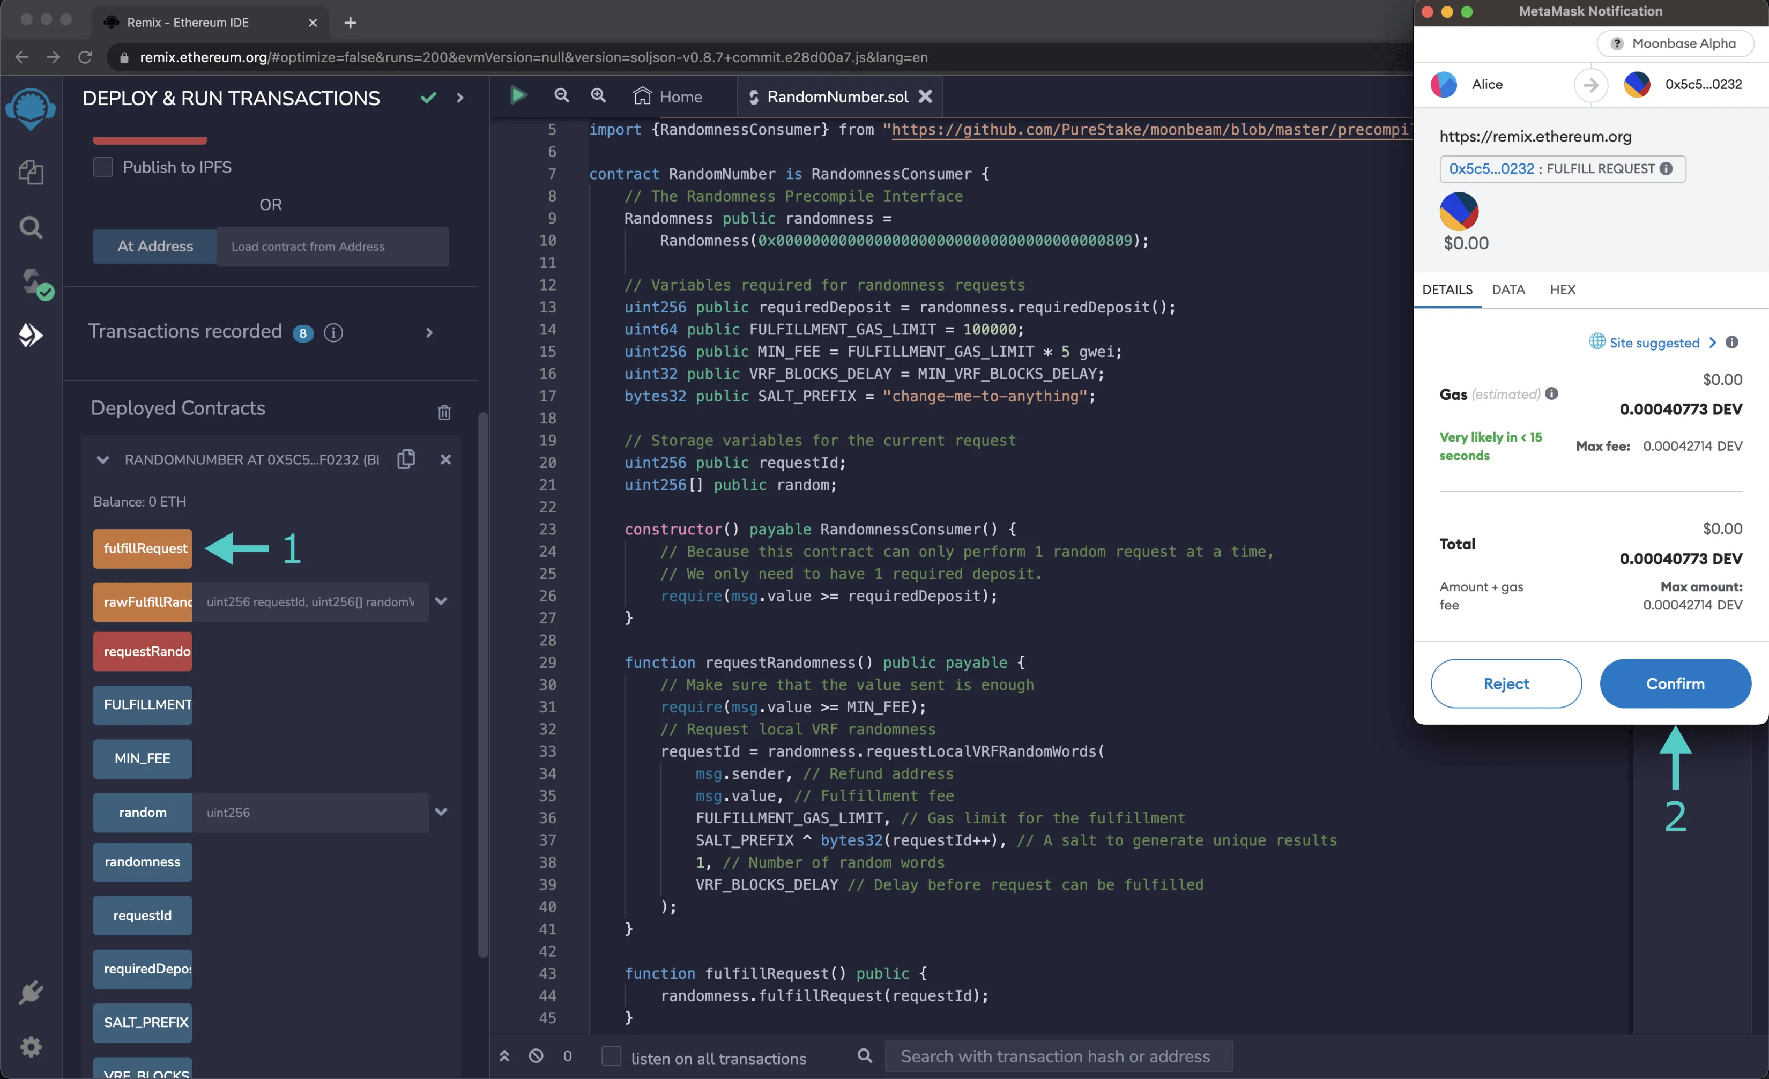
Task: Click Confirm button in MetaMask notification
Action: pos(1674,682)
